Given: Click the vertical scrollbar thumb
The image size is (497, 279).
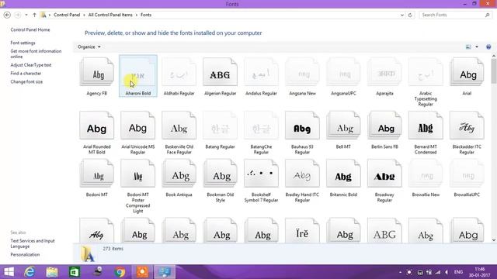Looking at the screenshot, I should pyautogui.click(x=494, y=71).
